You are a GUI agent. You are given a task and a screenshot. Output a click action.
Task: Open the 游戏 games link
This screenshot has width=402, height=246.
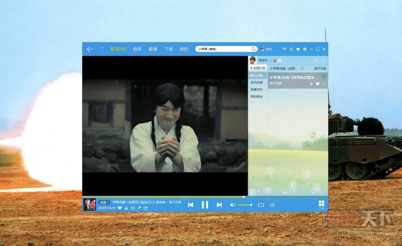tap(266, 49)
